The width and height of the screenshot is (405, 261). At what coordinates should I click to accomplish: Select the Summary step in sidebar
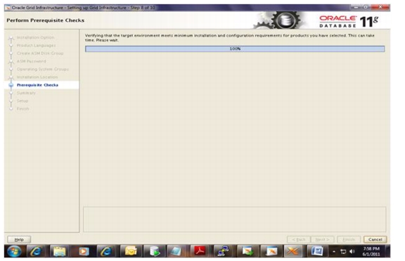(x=26, y=93)
